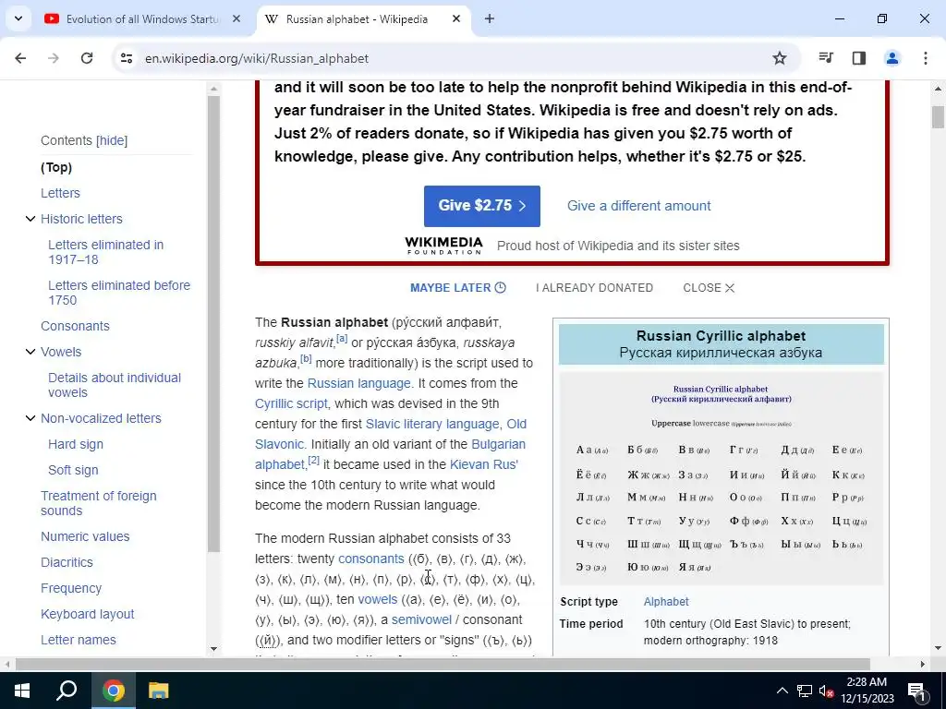946x709 pixels.
Task: Select the Russian alphabet - Wikipedia tab
Action: 357,18
